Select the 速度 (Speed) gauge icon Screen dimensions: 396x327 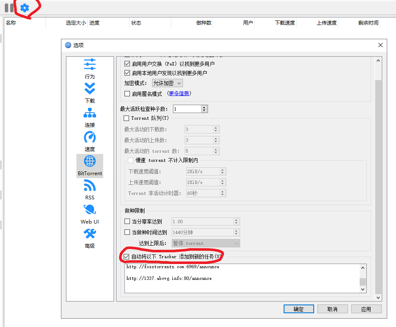coord(90,137)
